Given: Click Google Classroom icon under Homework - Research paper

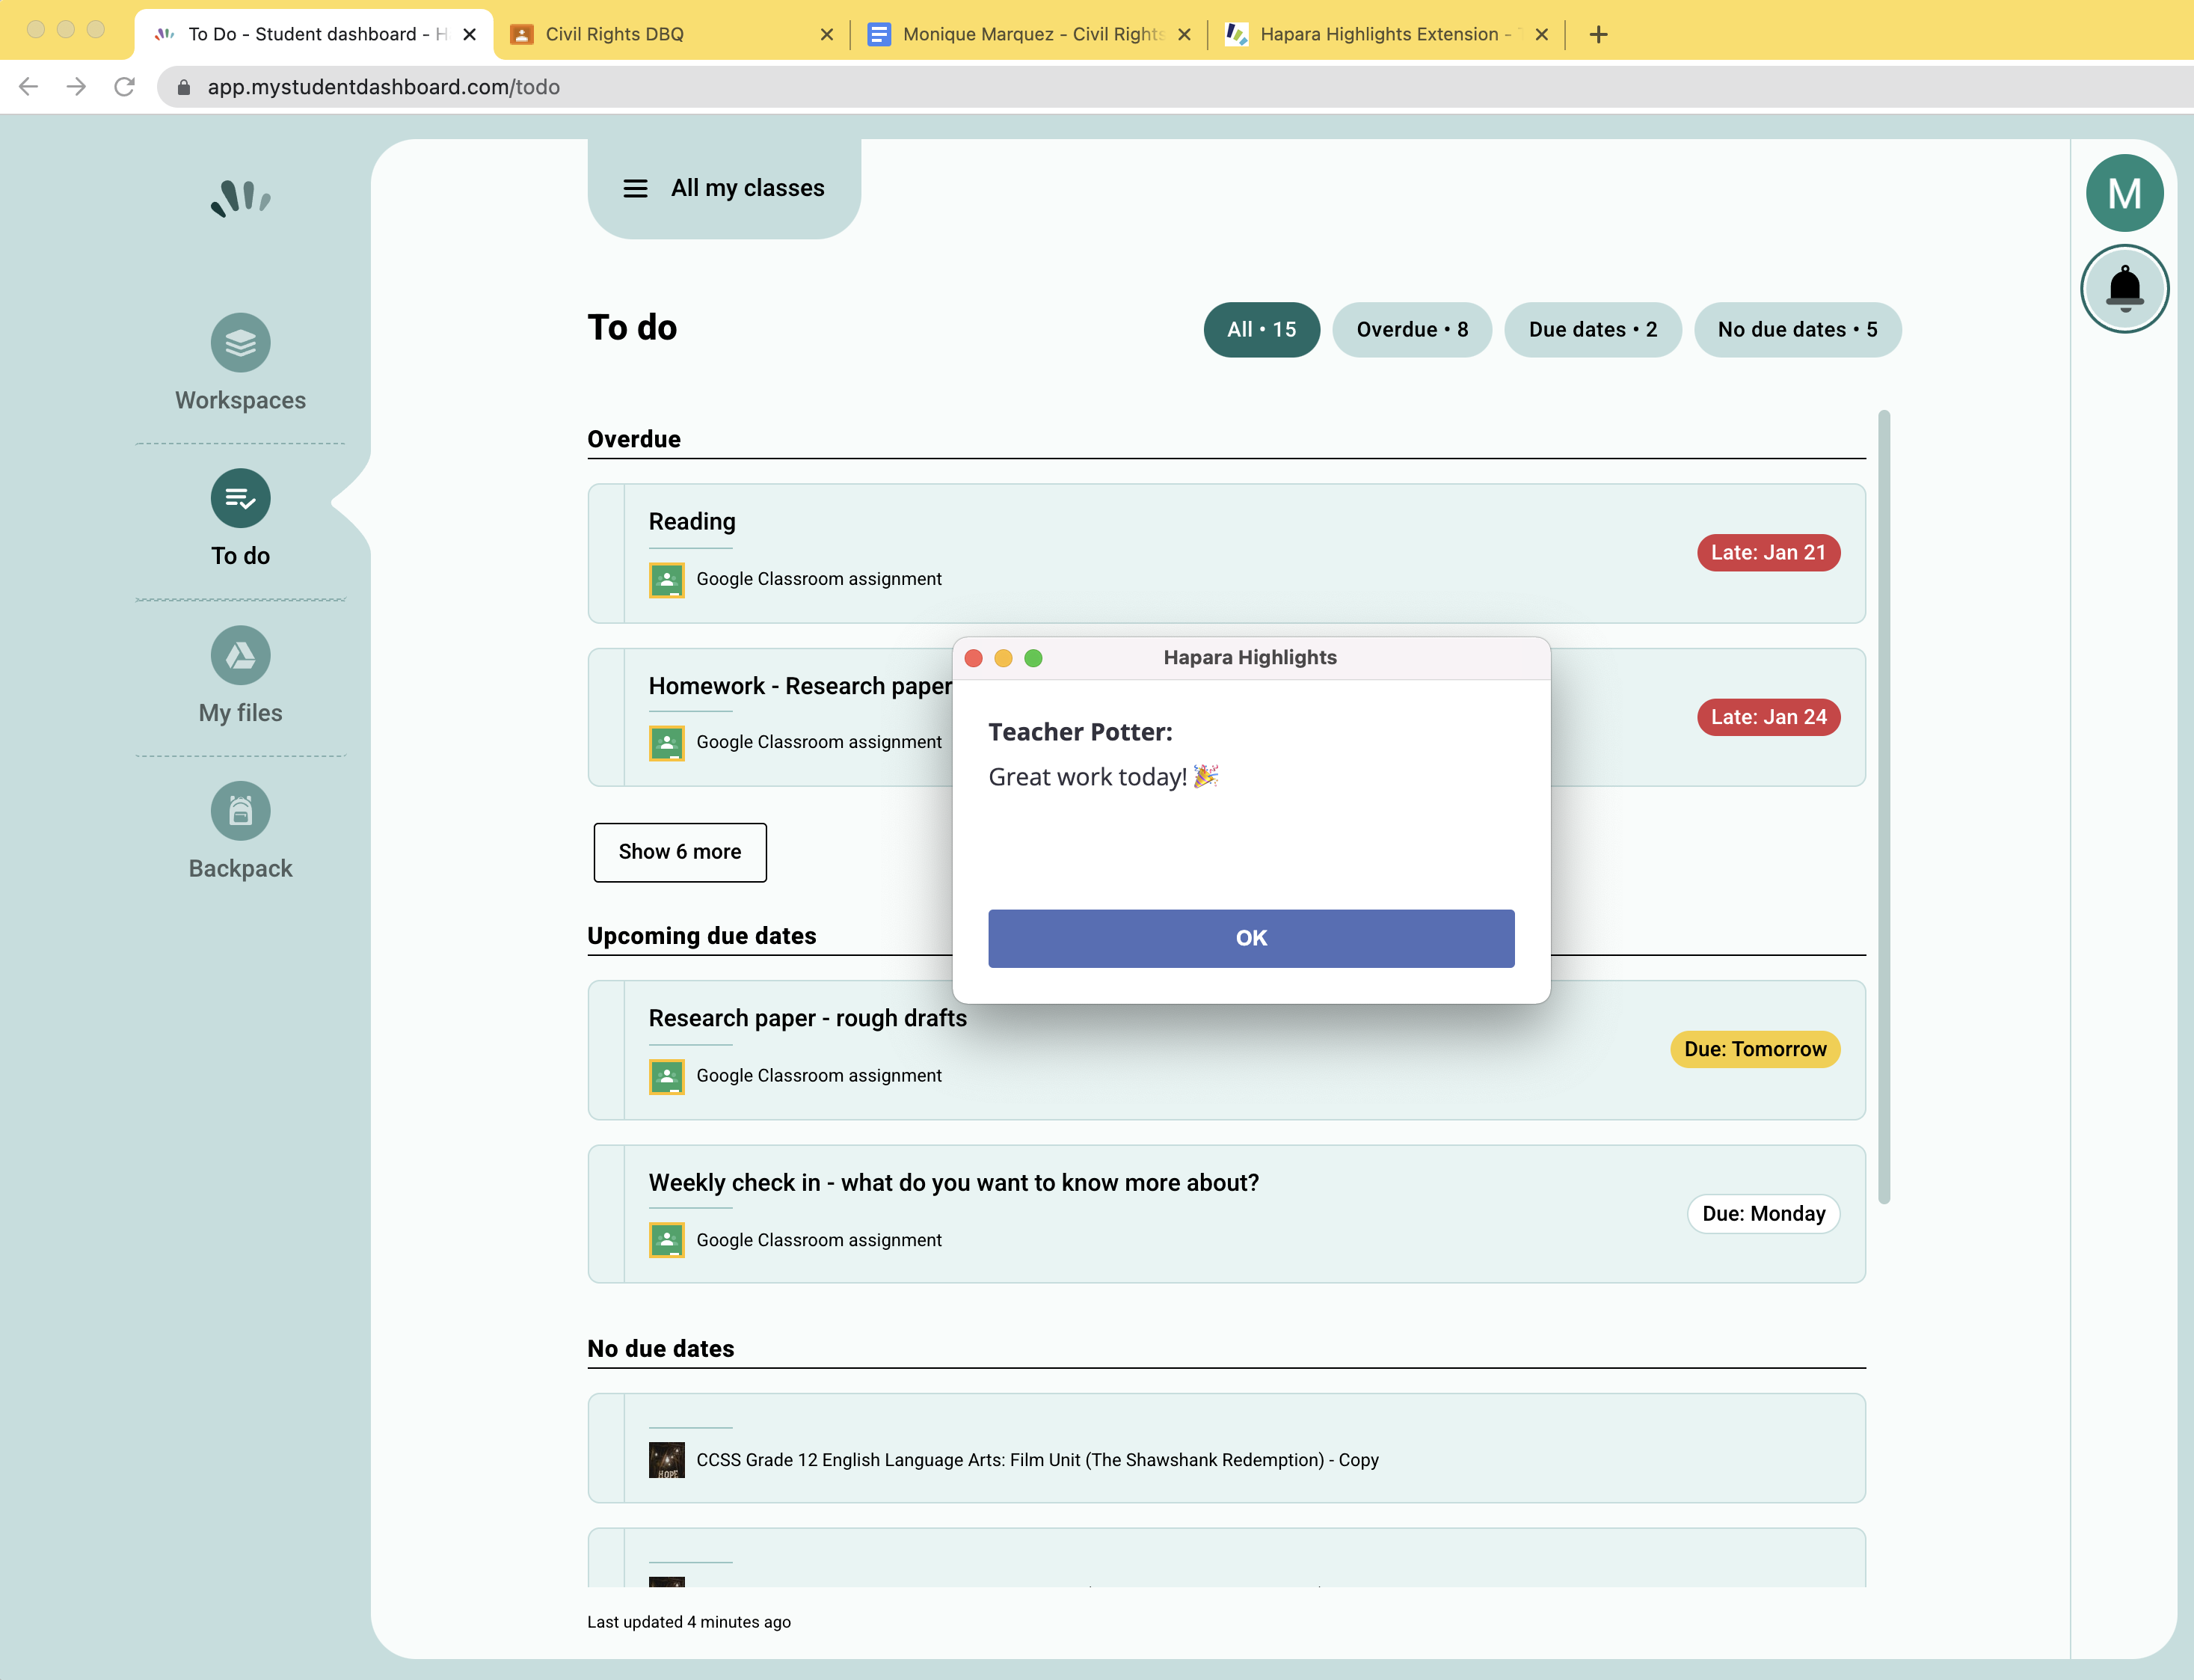Looking at the screenshot, I should (667, 743).
